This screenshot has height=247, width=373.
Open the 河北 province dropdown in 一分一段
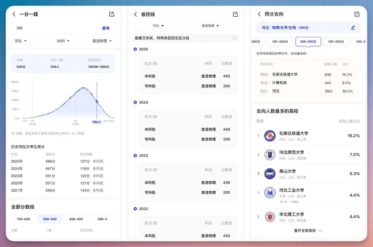point(20,41)
